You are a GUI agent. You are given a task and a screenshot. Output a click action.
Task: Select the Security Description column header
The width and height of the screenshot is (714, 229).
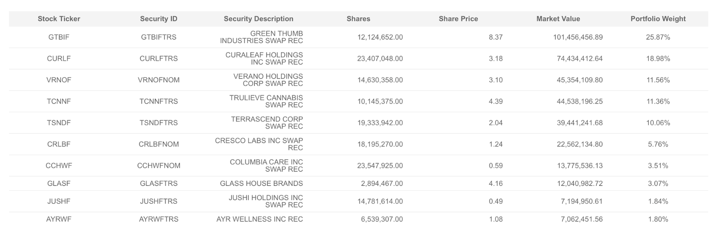[258, 19]
